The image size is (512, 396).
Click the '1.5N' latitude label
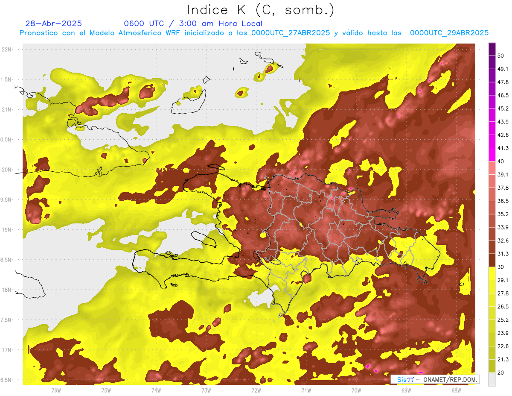click(x=6, y=79)
